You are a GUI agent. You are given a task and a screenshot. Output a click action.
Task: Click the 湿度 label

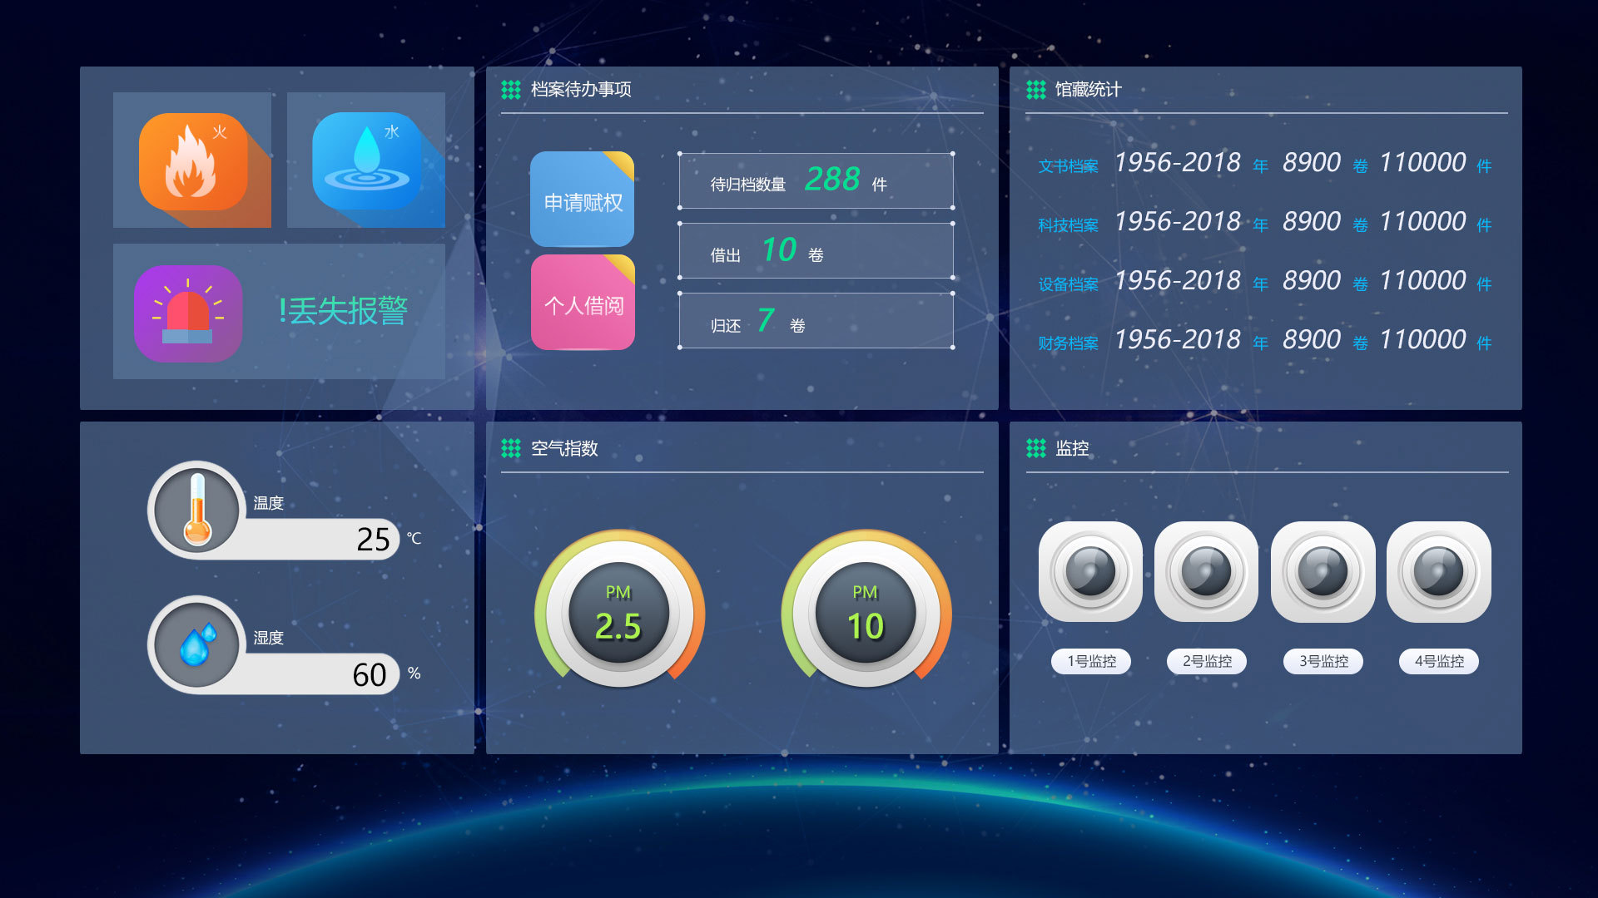click(x=268, y=638)
